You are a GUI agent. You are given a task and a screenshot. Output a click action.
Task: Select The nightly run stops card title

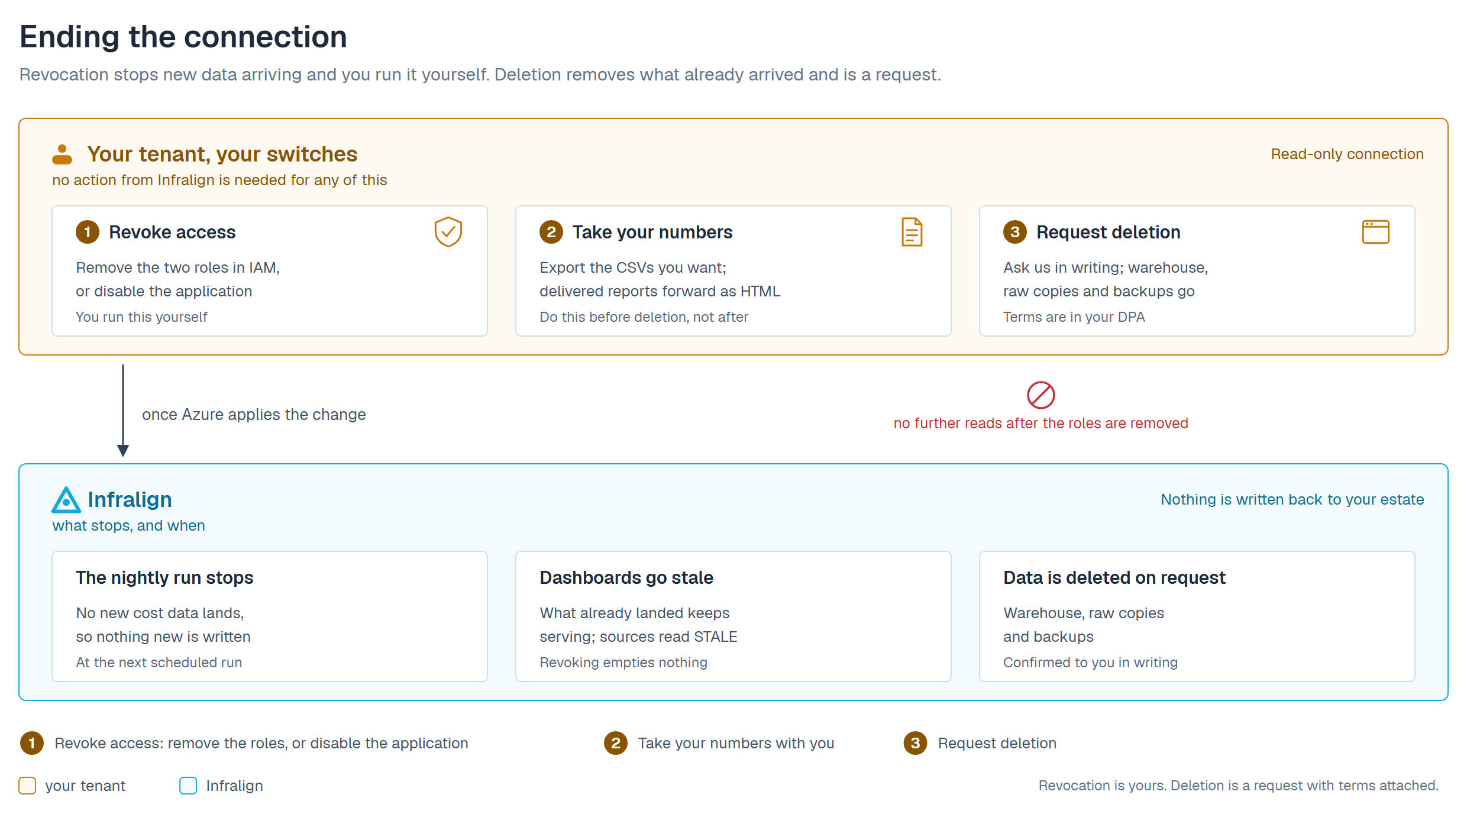coord(164,578)
